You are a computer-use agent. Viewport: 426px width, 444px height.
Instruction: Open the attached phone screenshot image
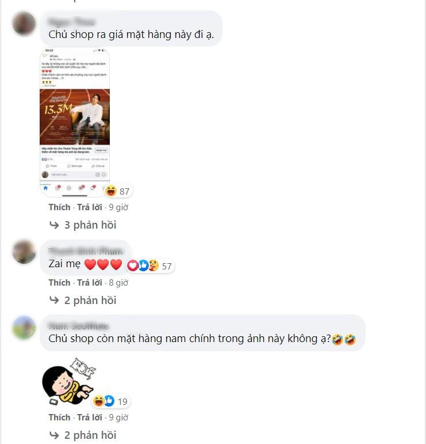pos(75,122)
